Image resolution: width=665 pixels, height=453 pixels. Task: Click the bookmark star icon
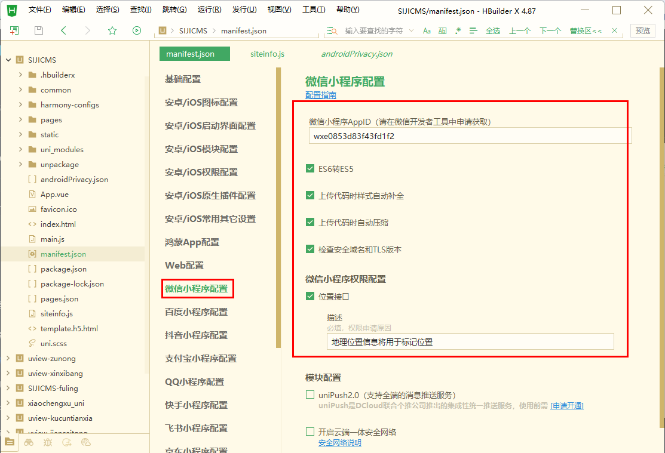coord(112,30)
